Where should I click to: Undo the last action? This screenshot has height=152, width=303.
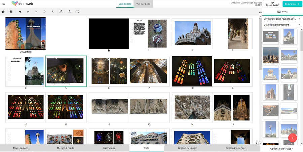coord(20,12)
